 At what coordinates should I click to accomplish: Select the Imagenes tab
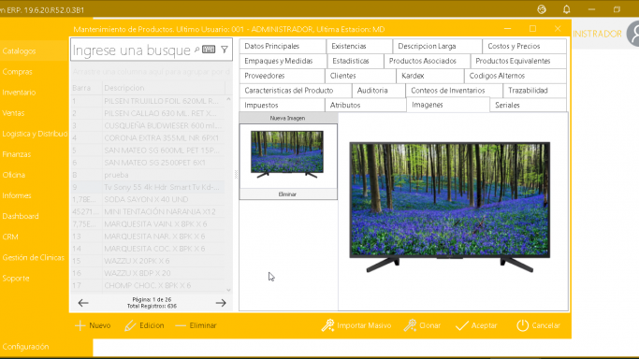pos(448,105)
